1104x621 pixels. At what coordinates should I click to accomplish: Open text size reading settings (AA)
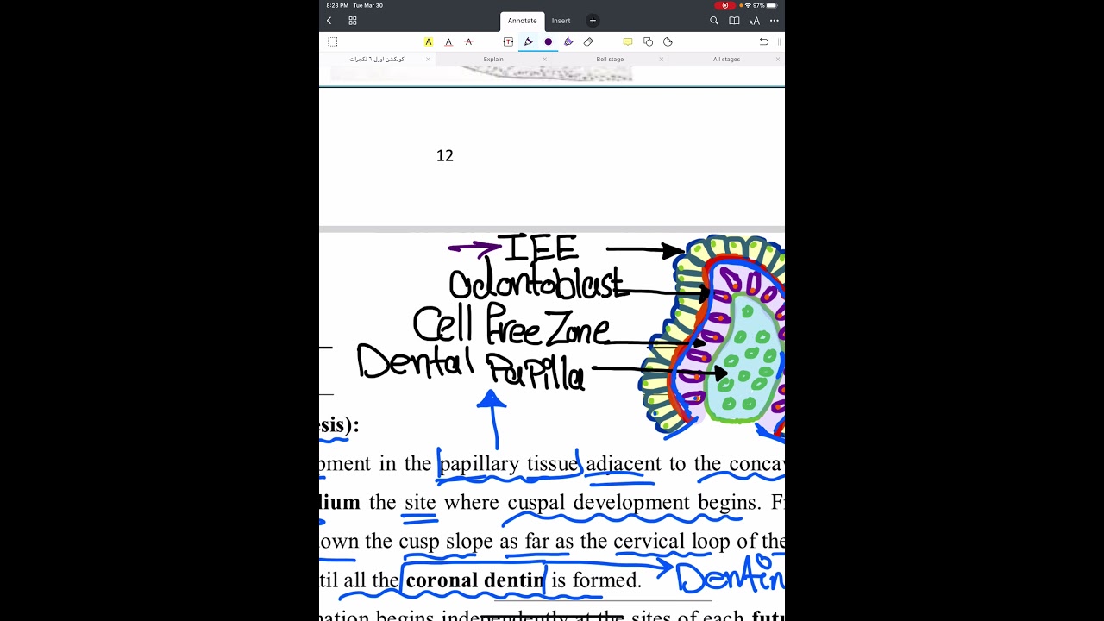click(x=755, y=21)
